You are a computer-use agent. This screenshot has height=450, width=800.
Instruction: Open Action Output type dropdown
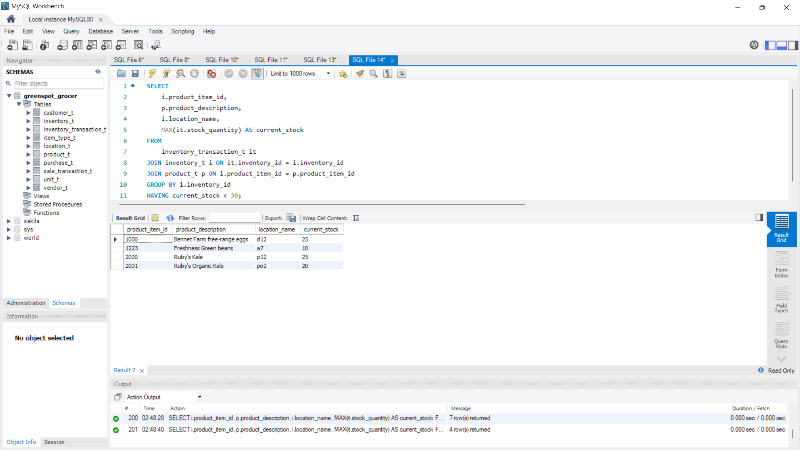point(200,397)
